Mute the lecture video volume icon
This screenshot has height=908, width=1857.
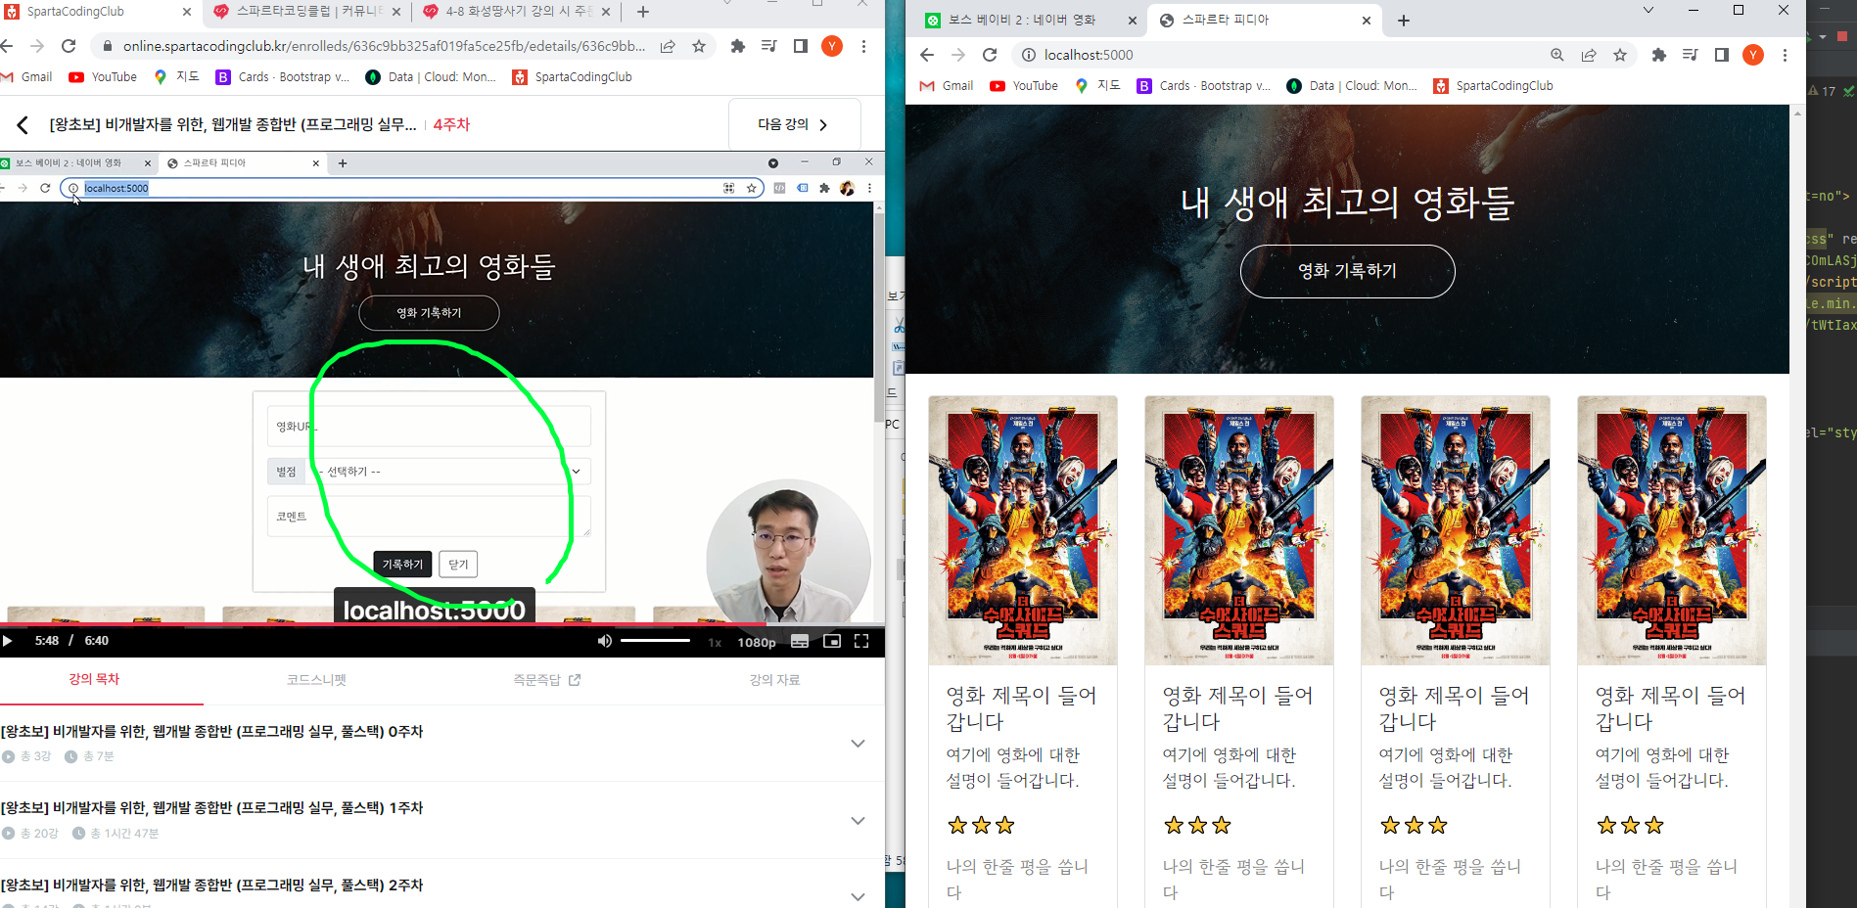(605, 641)
